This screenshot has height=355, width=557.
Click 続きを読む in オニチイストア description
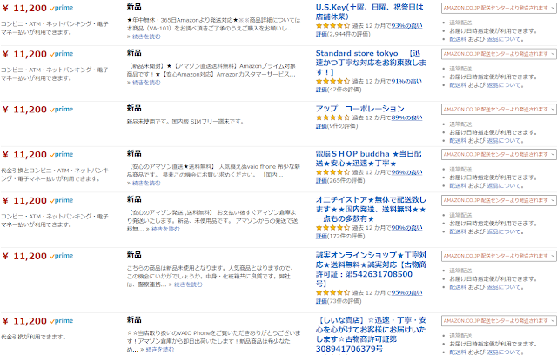(x=165, y=230)
